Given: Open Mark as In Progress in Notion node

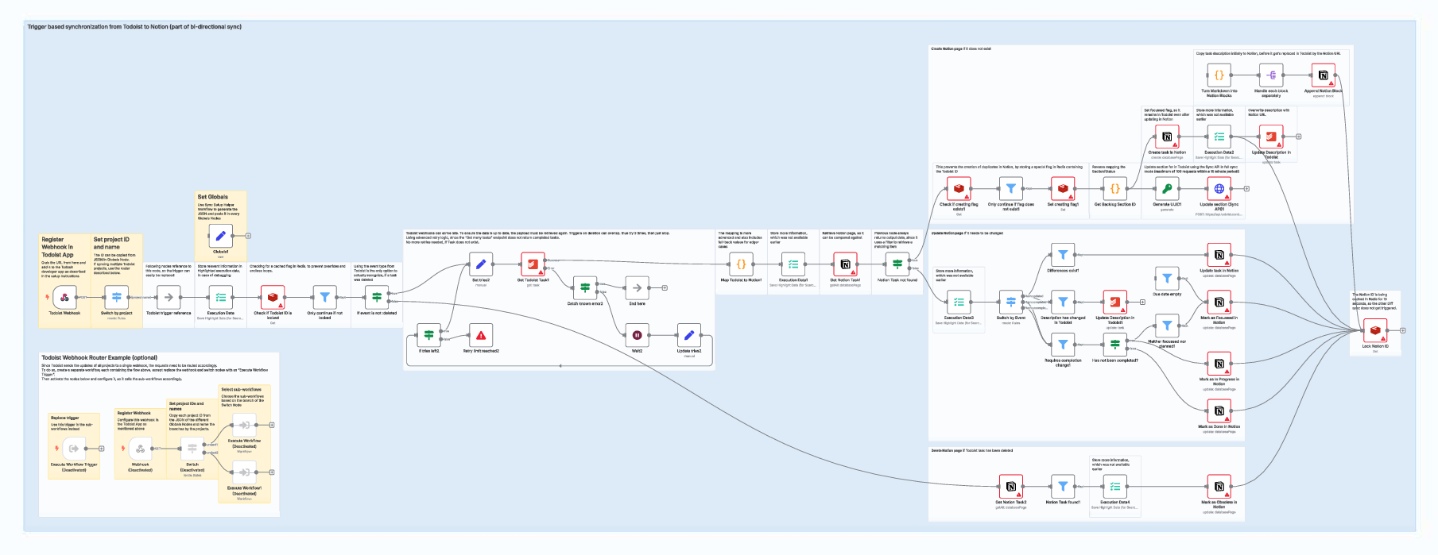Looking at the screenshot, I should click(1219, 364).
